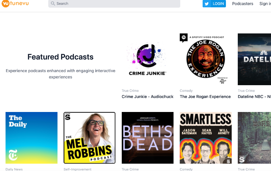Image resolution: width=271 pixels, height=171 pixels.
Task: Select the Beth's Dead podcast artwork
Action: (x=147, y=138)
